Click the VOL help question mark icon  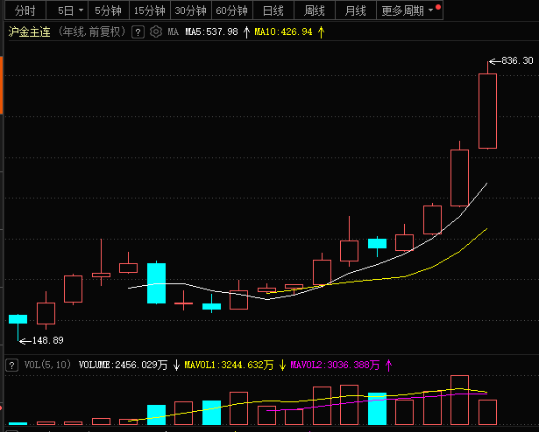[x=11, y=365]
